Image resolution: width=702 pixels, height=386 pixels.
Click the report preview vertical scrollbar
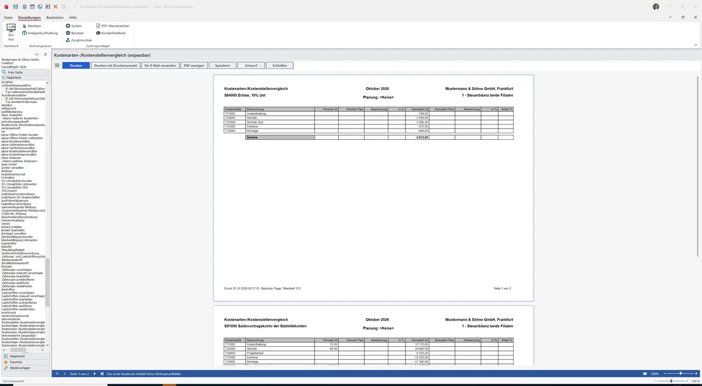(698, 166)
